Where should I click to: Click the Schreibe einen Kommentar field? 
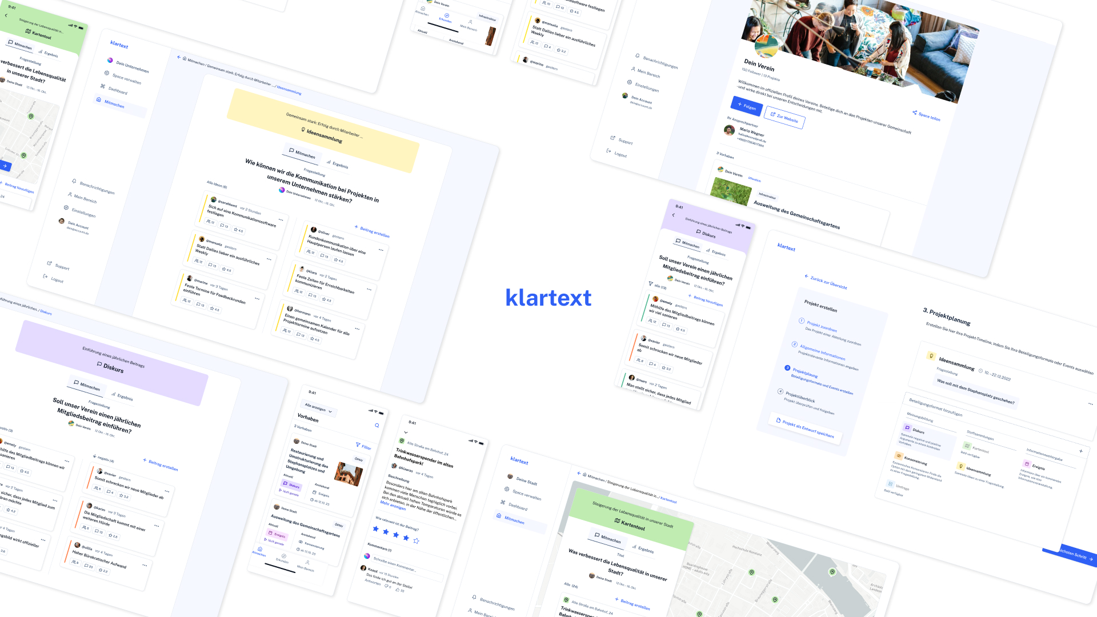click(x=394, y=564)
